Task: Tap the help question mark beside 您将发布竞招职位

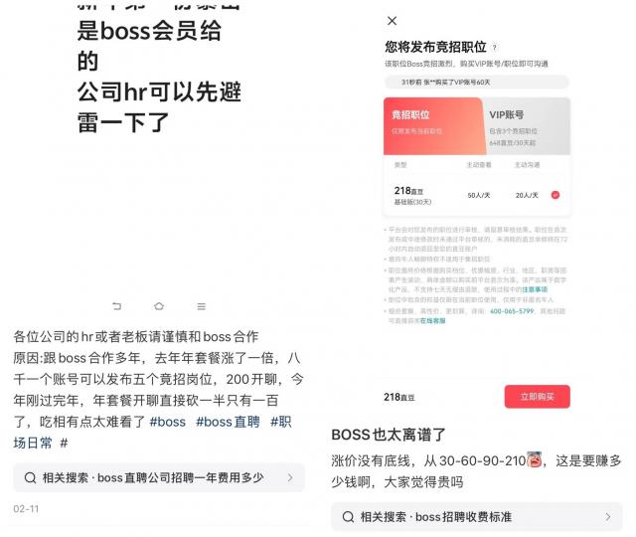Action: 495,48
